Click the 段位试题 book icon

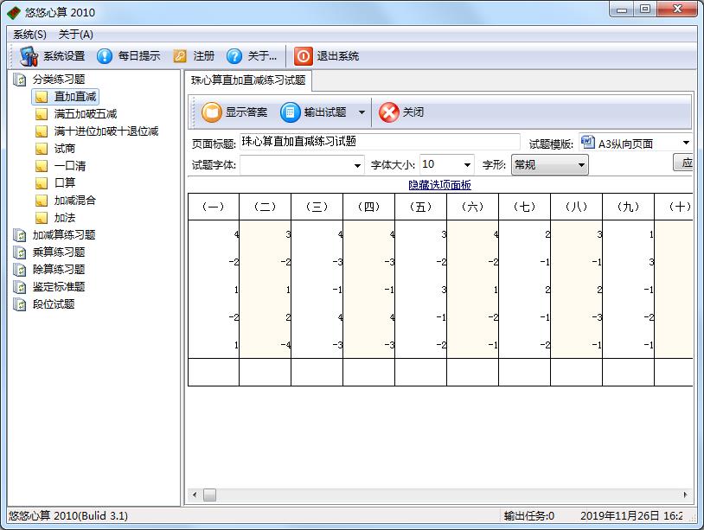click(x=20, y=304)
